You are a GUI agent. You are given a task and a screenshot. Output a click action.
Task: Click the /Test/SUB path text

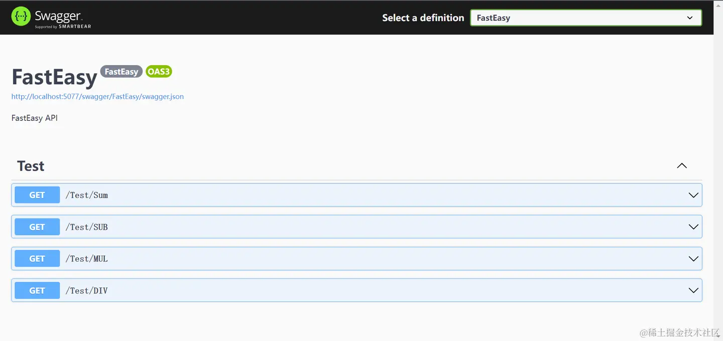pos(87,227)
